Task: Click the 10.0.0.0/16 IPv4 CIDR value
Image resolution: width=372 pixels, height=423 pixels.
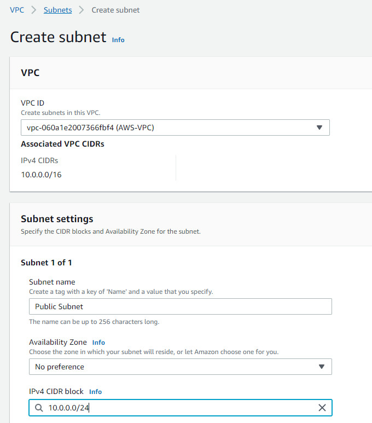Action: click(x=41, y=175)
